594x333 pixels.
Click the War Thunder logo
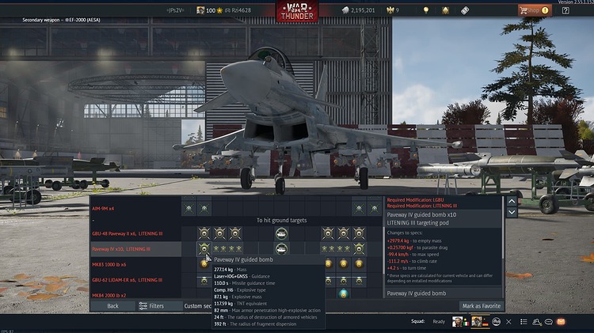[x=297, y=11]
